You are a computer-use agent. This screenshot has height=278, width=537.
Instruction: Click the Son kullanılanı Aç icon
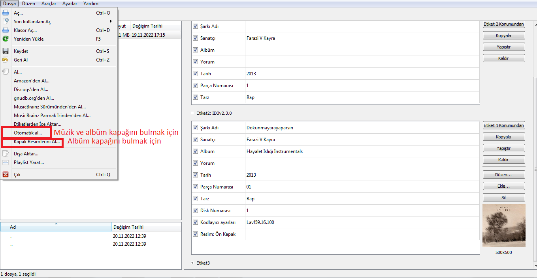point(6,22)
